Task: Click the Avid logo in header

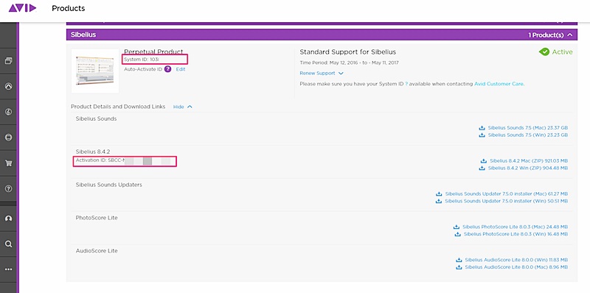Action: pyautogui.click(x=23, y=8)
